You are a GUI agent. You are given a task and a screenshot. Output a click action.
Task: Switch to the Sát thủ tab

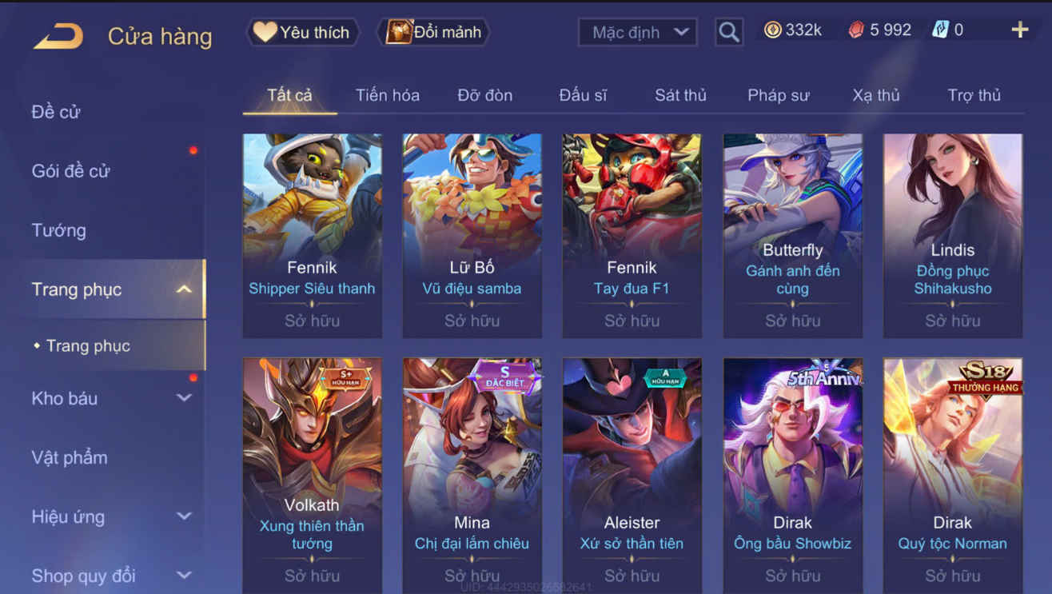coord(680,95)
